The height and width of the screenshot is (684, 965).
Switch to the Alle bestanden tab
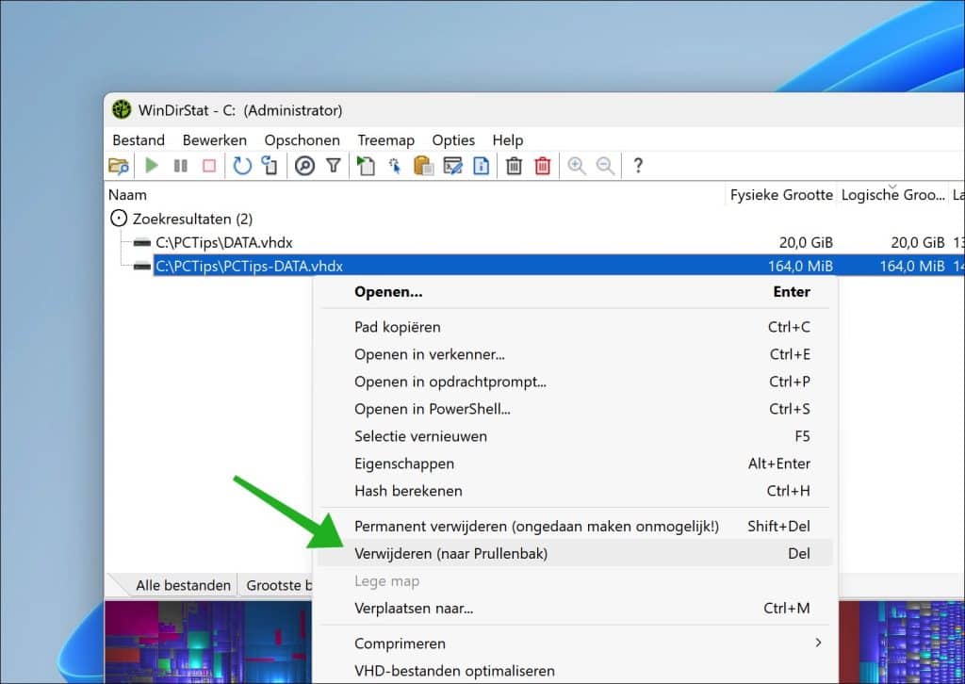point(183,585)
